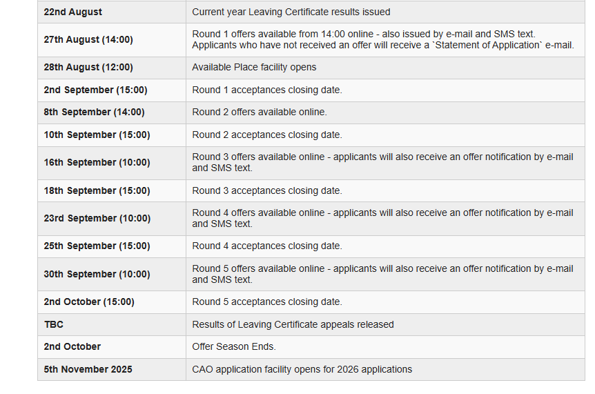Viewport: 595px width, 394px height.
Task: Select the "5th November 2025" date cell
Action: tap(88, 369)
